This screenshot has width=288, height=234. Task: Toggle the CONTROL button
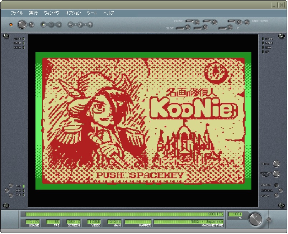point(280,190)
